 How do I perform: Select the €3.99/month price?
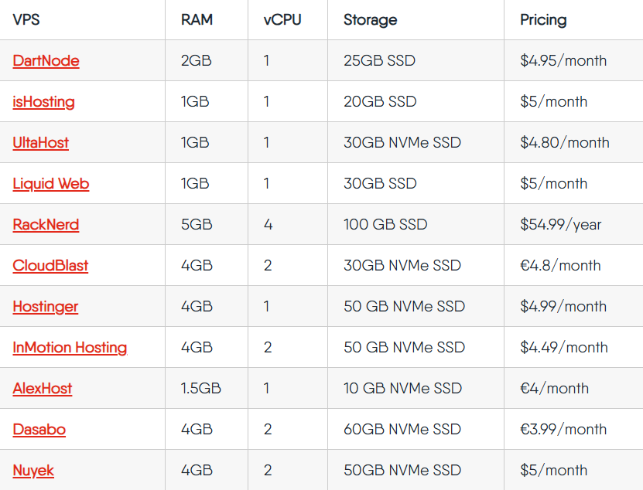[x=563, y=430]
